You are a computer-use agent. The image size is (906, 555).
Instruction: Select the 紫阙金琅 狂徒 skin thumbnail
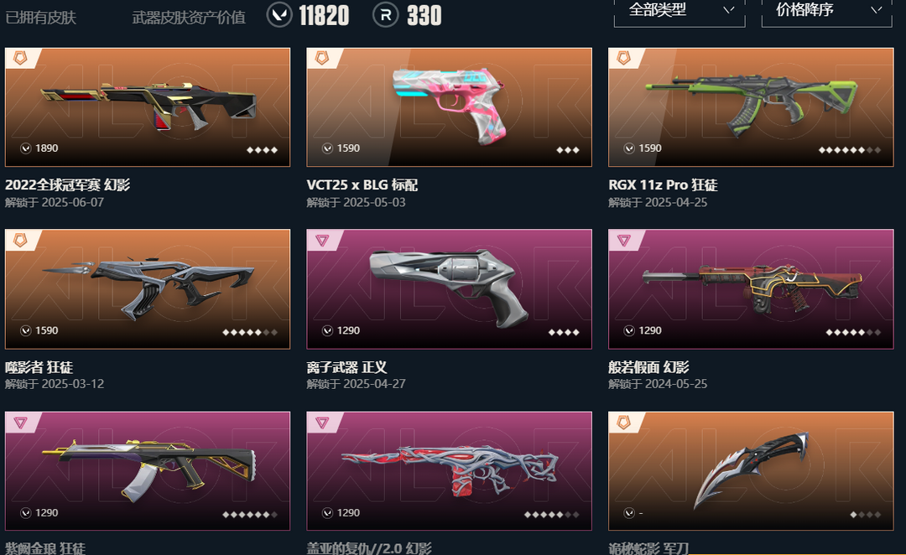pyautogui.click(x=148, y=470)
